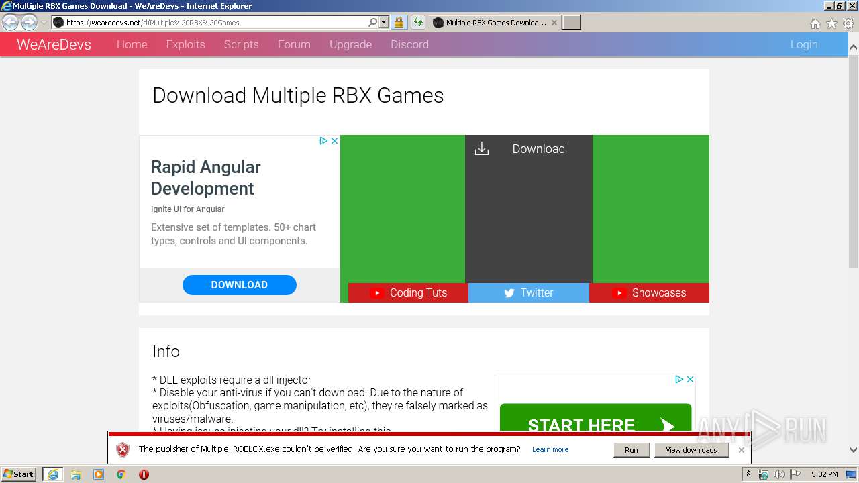Click the YouTube icon beside Showcases

619,292
